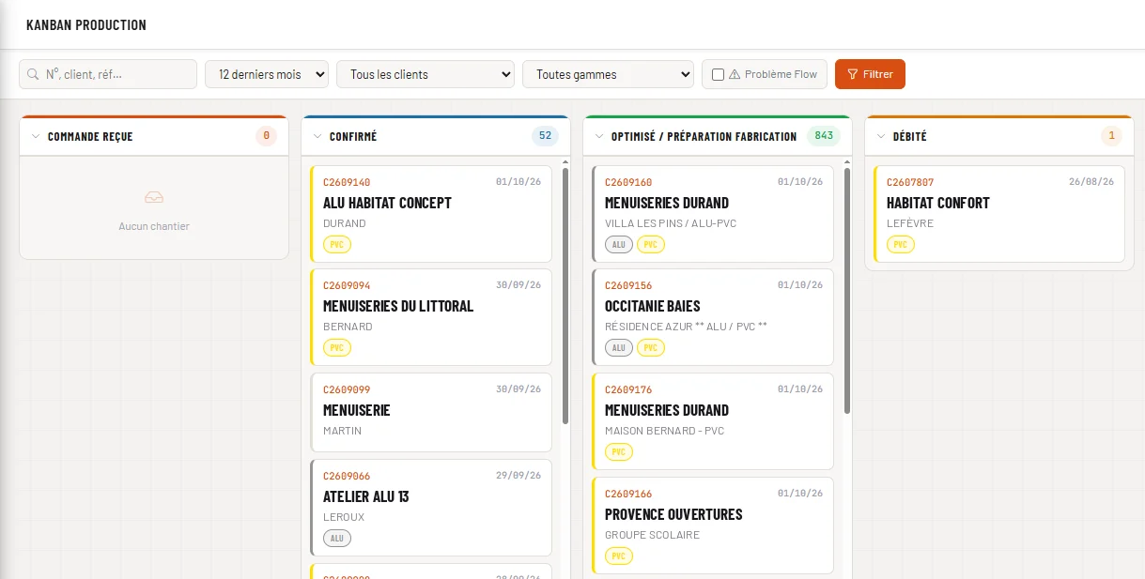Click the PVC tag on PROVENCE OUVERTURES card
1145x579 pixels.
[x=619, y=556]
